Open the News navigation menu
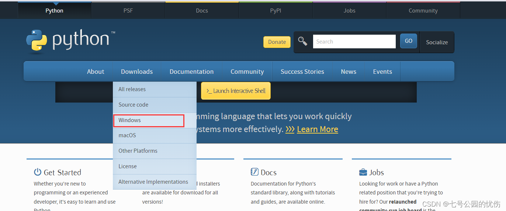The height and width of the screenshot is (211, 506). pyautogui.click(x=349, y=72)
